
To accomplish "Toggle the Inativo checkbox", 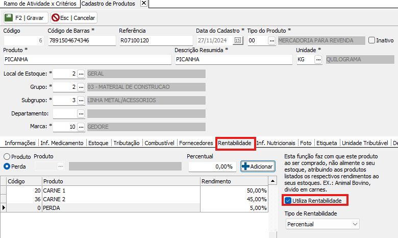I will click(371, 40).
